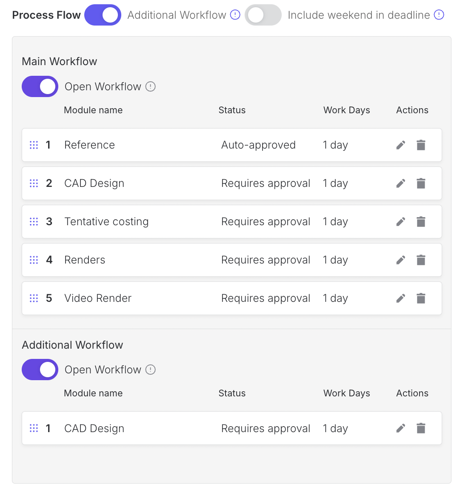Click info icon beside Include weekend in deadline
Viewport: 457px width, 493px height.
point(439,15)
